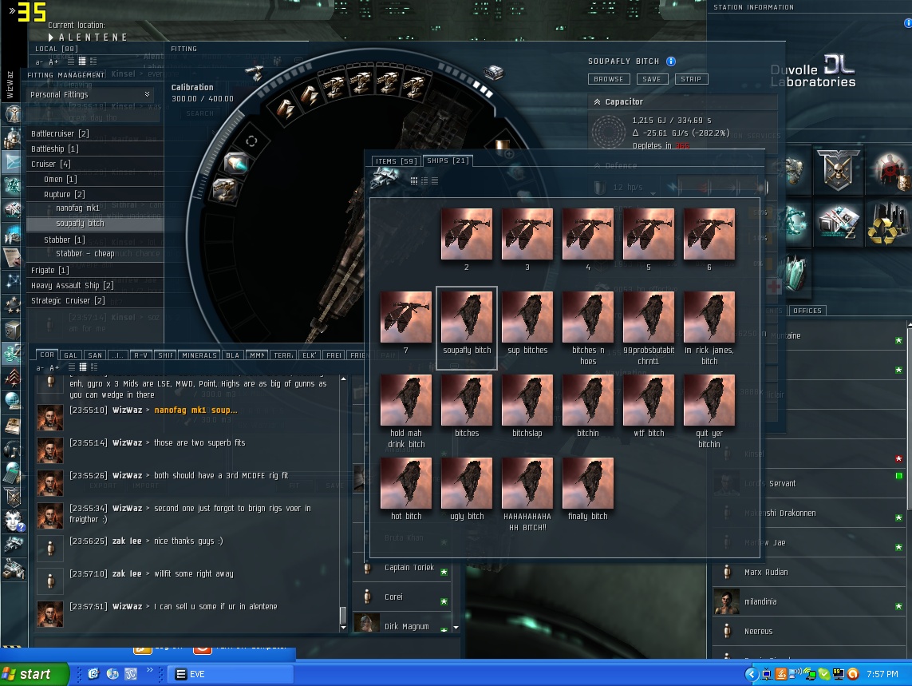Click the Windows start button

(x=34, y=674)
